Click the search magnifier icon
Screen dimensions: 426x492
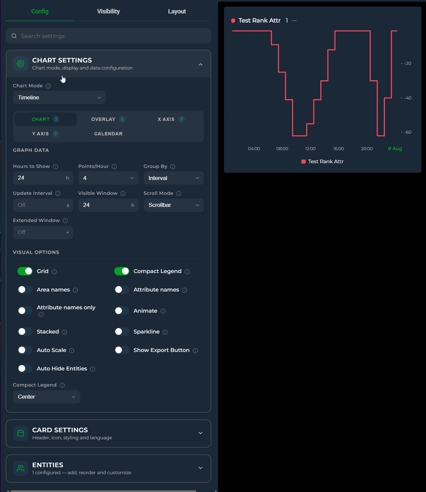[x=14, y=36]
